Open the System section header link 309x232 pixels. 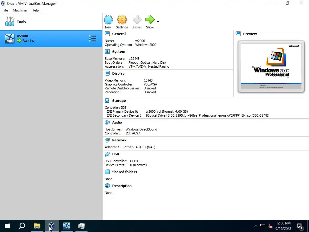click(119, 52)
